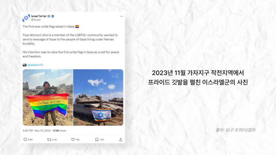Click the repost arrows icon
This screenshot has height=155, width=276.
tap(49, 139)
